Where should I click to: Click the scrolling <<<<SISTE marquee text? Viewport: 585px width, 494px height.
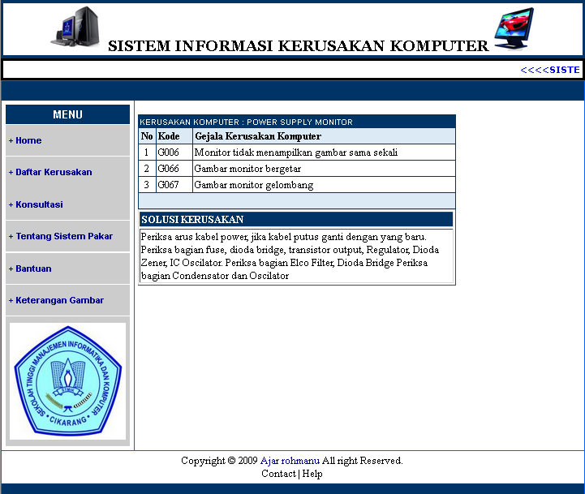[550, 70]
